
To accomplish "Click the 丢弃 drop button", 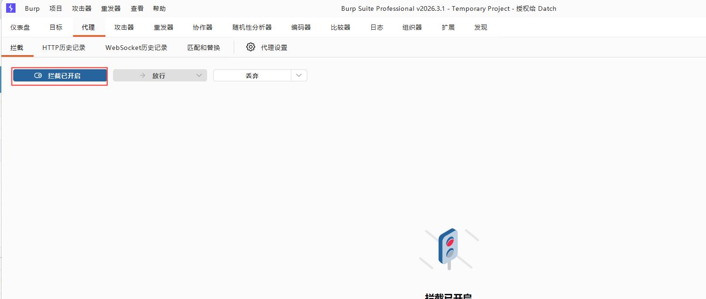I will pyautogui.click(x=252, y=75).
